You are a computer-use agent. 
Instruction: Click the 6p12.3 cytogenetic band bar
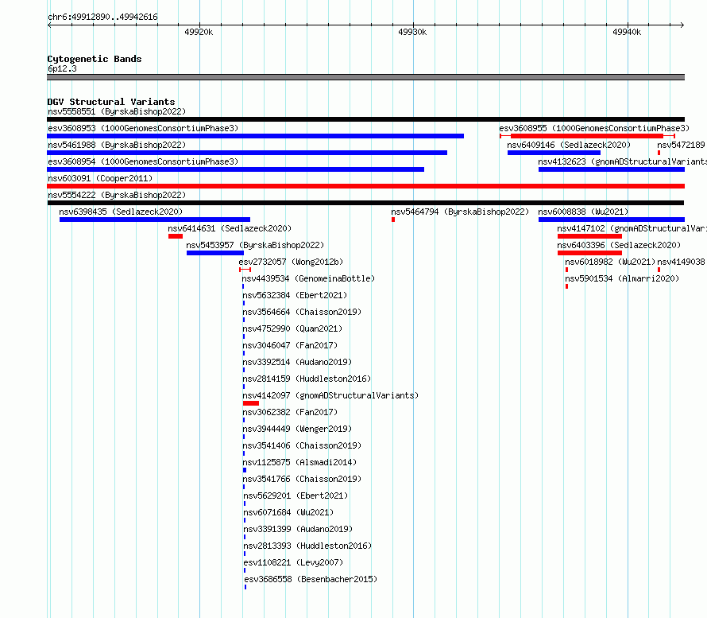[365, 77]
